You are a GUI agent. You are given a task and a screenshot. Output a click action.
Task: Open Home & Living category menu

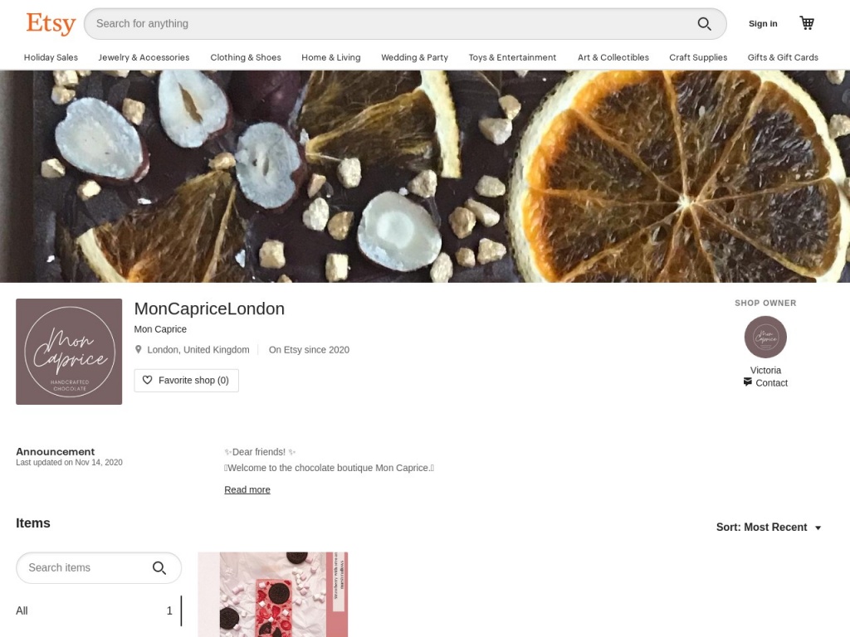tap(330, 57)
